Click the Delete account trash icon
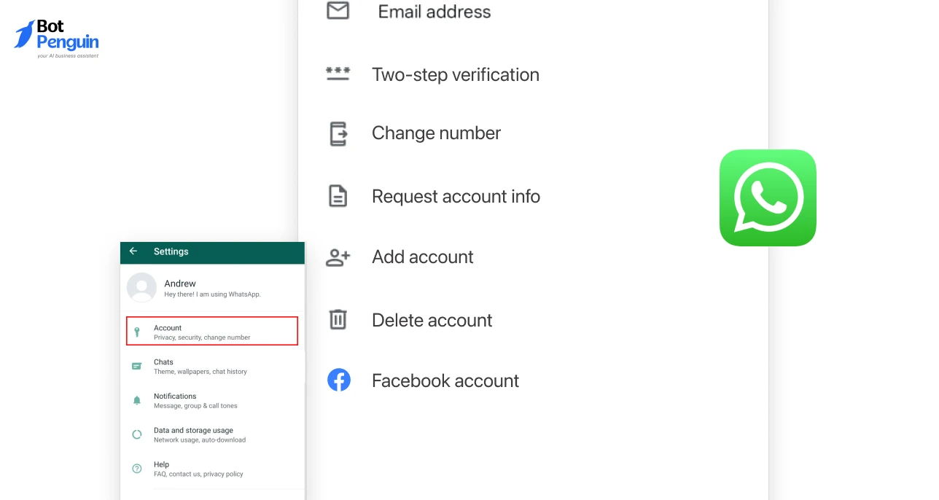 coord(338,319)
